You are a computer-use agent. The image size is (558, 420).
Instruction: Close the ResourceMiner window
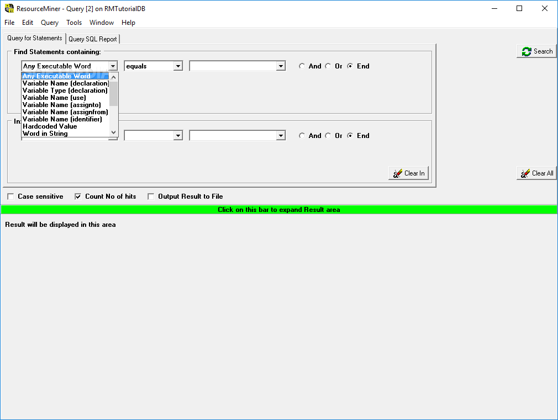[545, 8]
